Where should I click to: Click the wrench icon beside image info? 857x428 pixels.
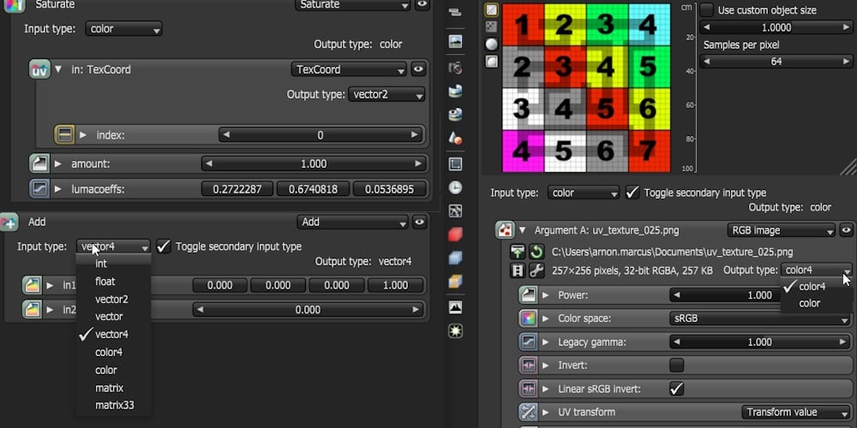click(536, 270)
